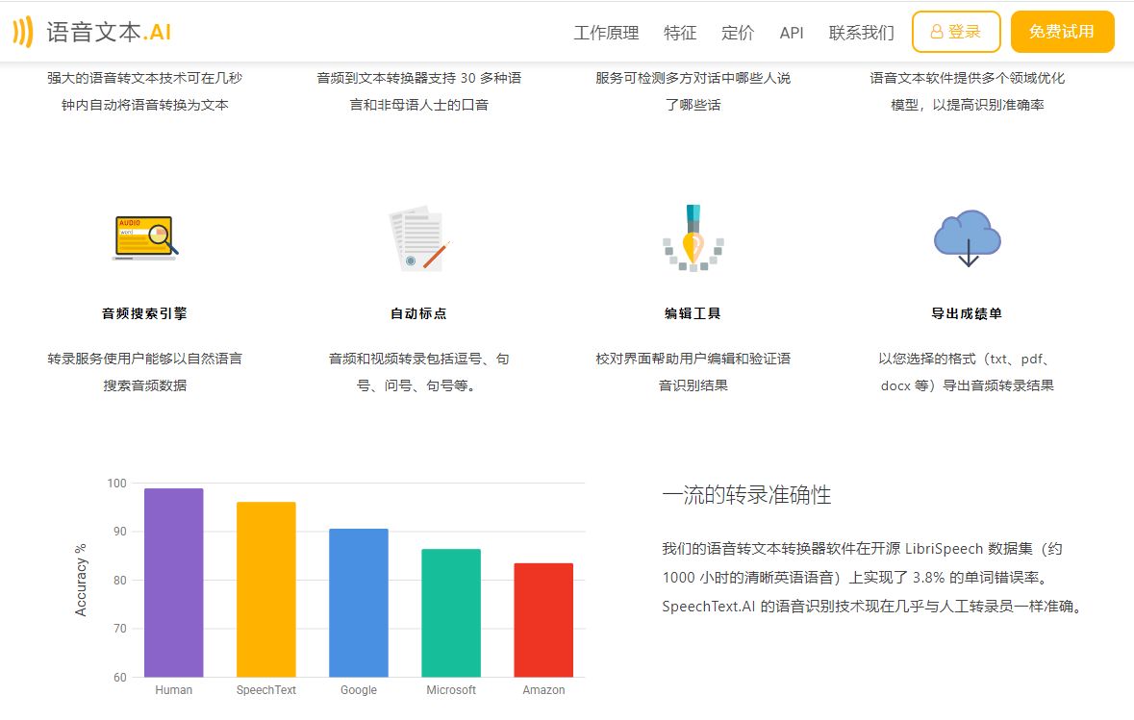This screenshot has width=1134, height=720.
Task: Click the purple Human bar in the chart
Action: (173, 583)
